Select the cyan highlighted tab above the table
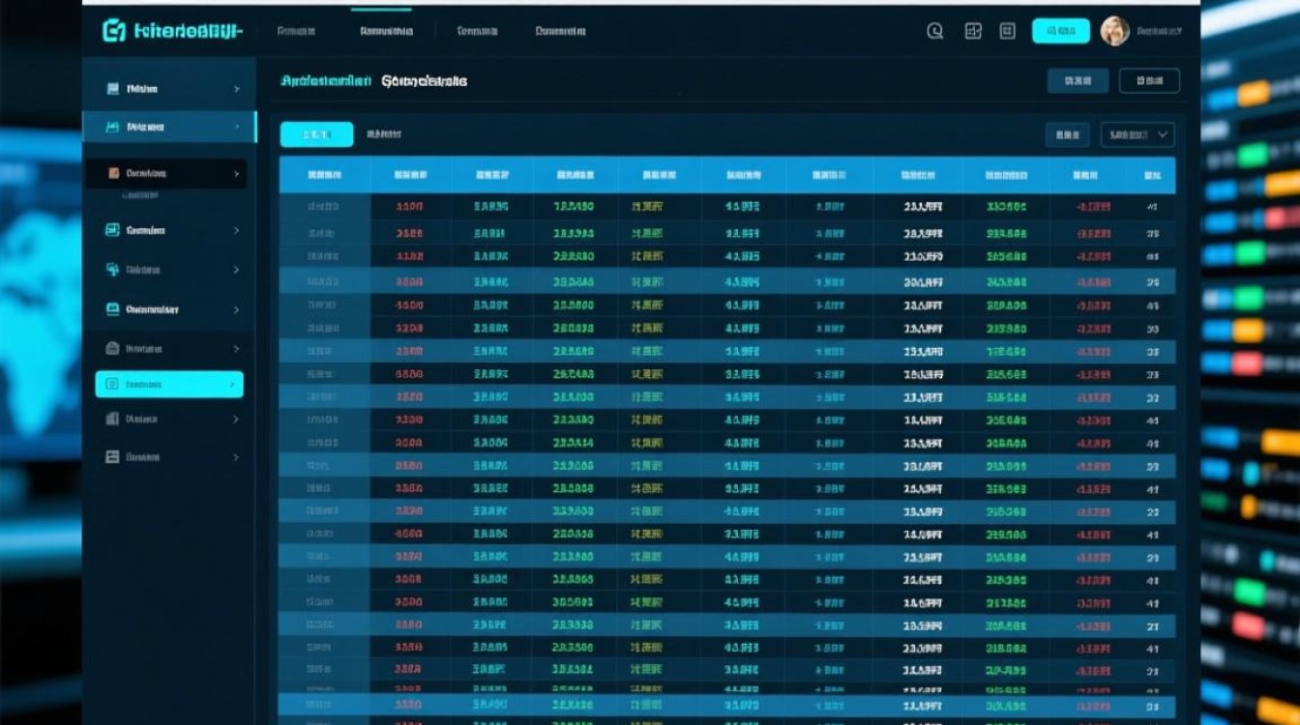This screenshot has width=1300, height=725. pos(316,134)
